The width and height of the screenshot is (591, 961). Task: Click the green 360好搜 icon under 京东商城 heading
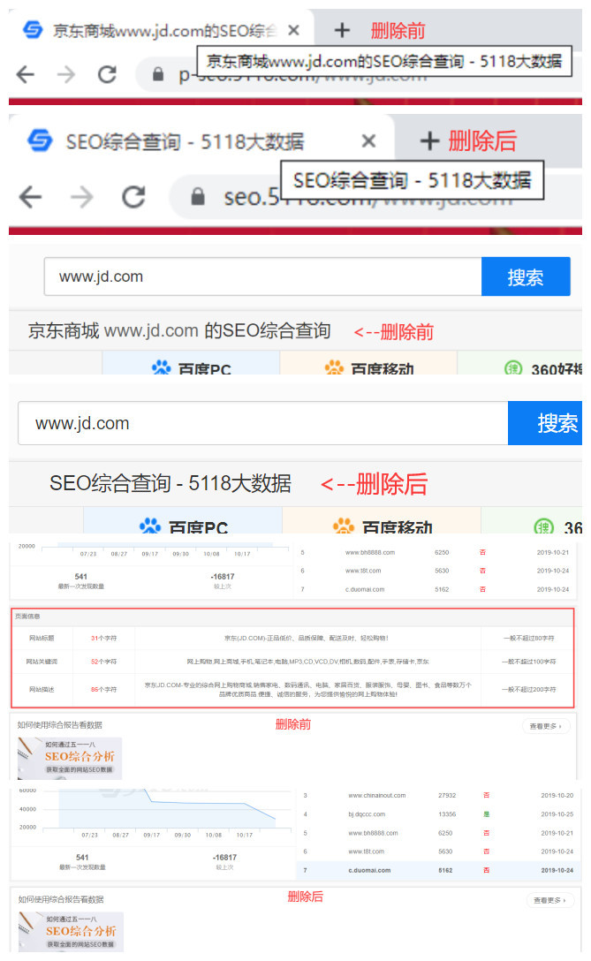(513, 368)
